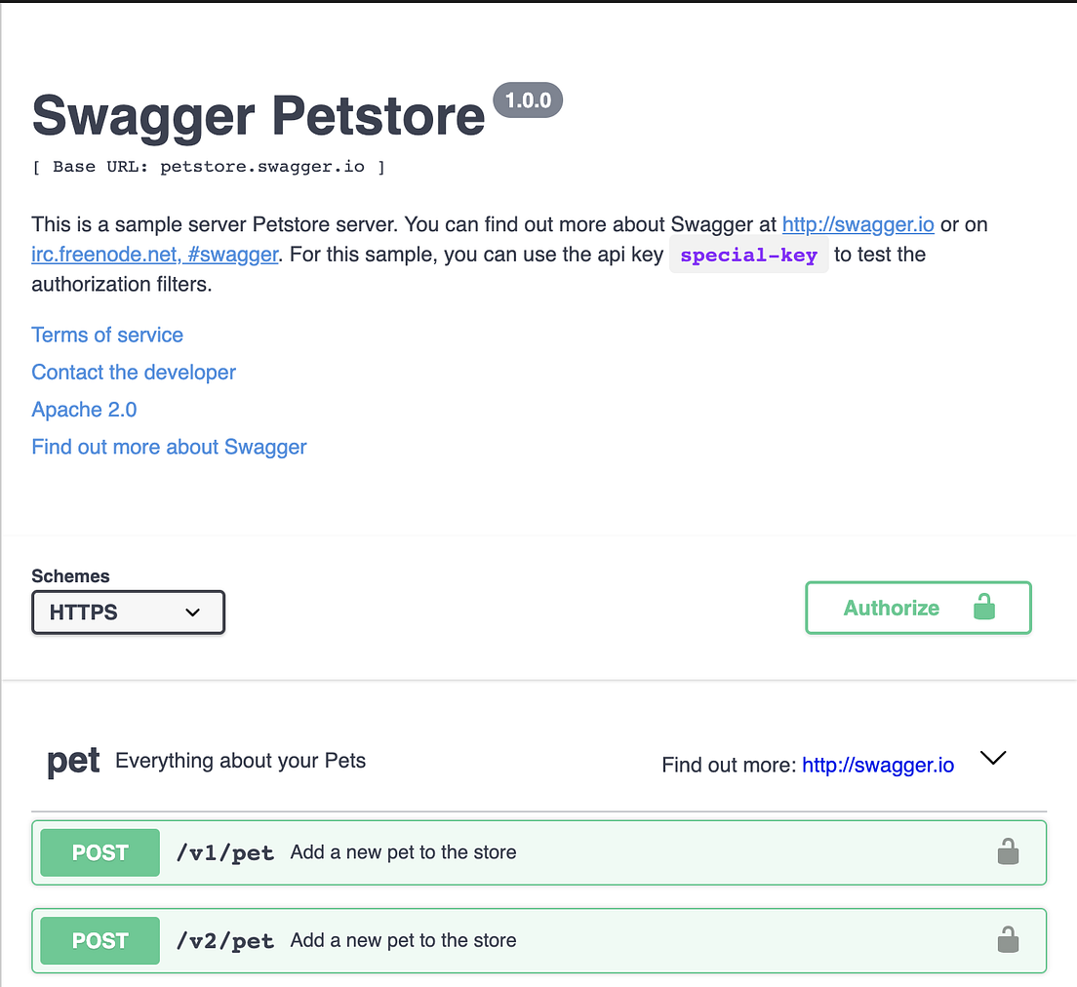Screen dimensions: 1077x987
Task: Click the special-key API key code badge
Action: (749, 255)
